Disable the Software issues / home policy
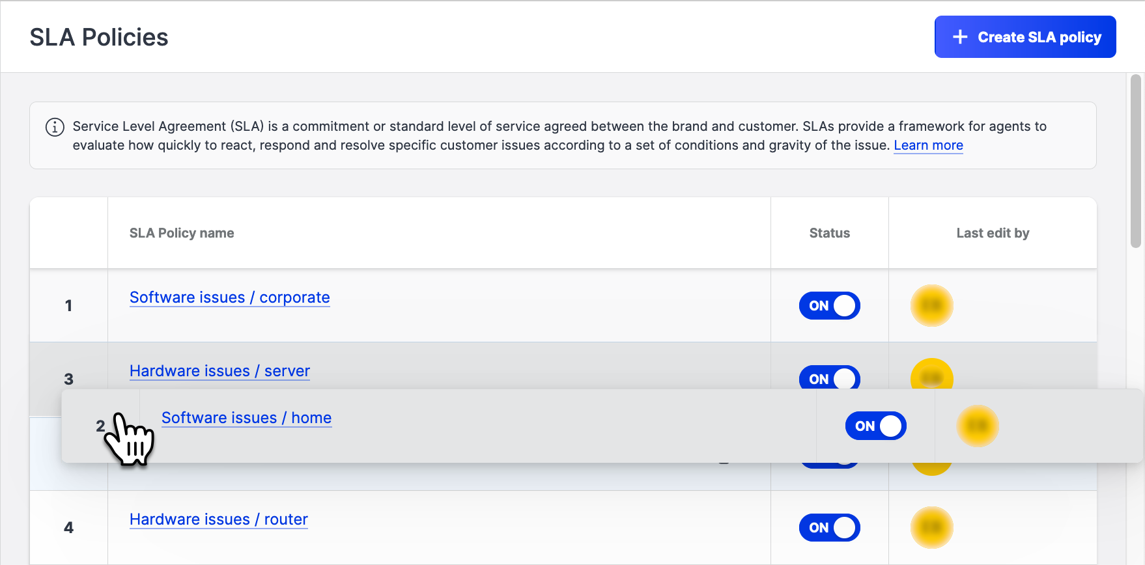This screenshot has width=1145, height=565. click(x=875, y=426)
